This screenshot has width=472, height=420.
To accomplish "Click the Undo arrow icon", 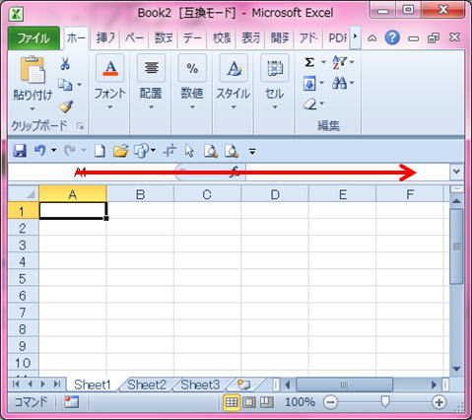I will point(40,151).
